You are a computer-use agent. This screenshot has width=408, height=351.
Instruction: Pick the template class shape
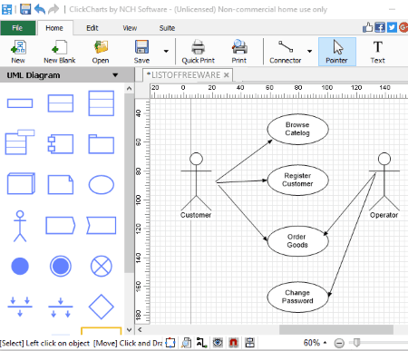20,142
